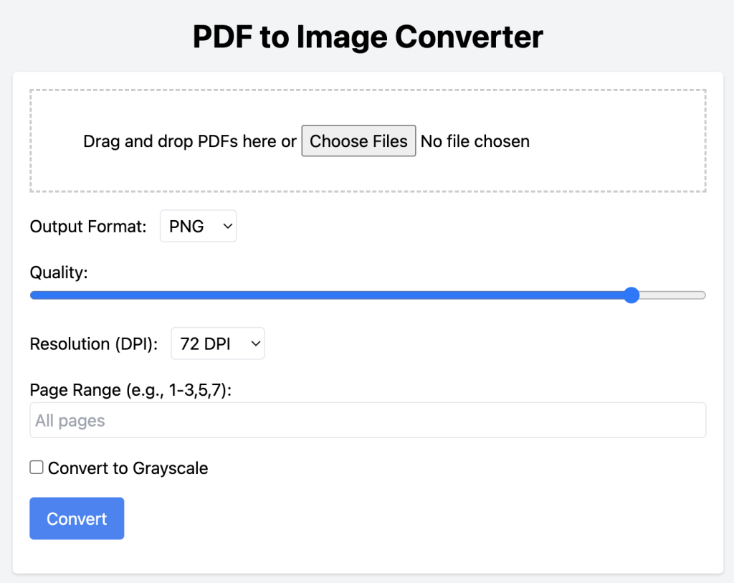The image size is (734, 583).
Task: Open the Resolution DPI dropdown
Action: tap(217, 343)
